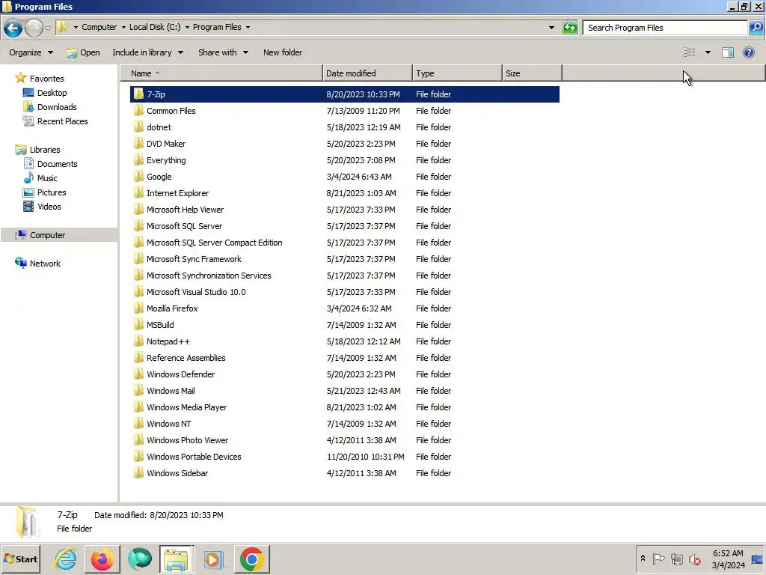Click the Open toolbar button
This screenshot has width=766, height=575.
[83, 52]
